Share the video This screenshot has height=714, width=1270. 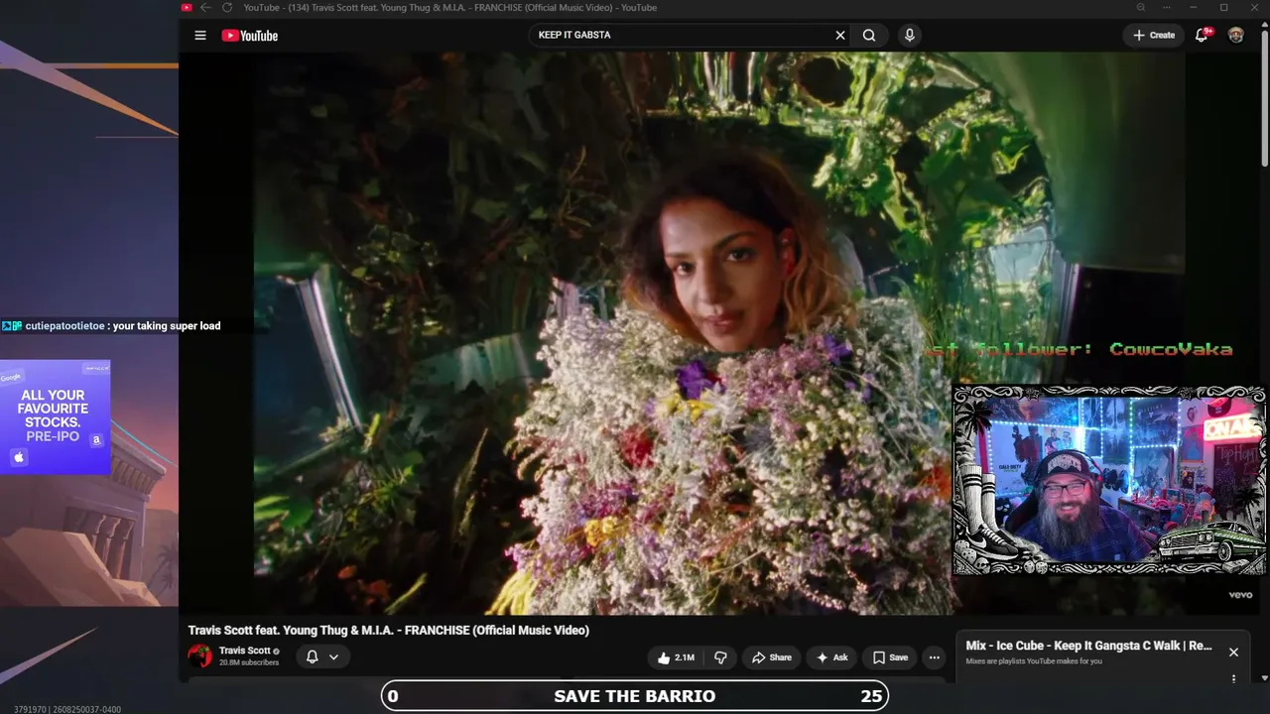772,657
